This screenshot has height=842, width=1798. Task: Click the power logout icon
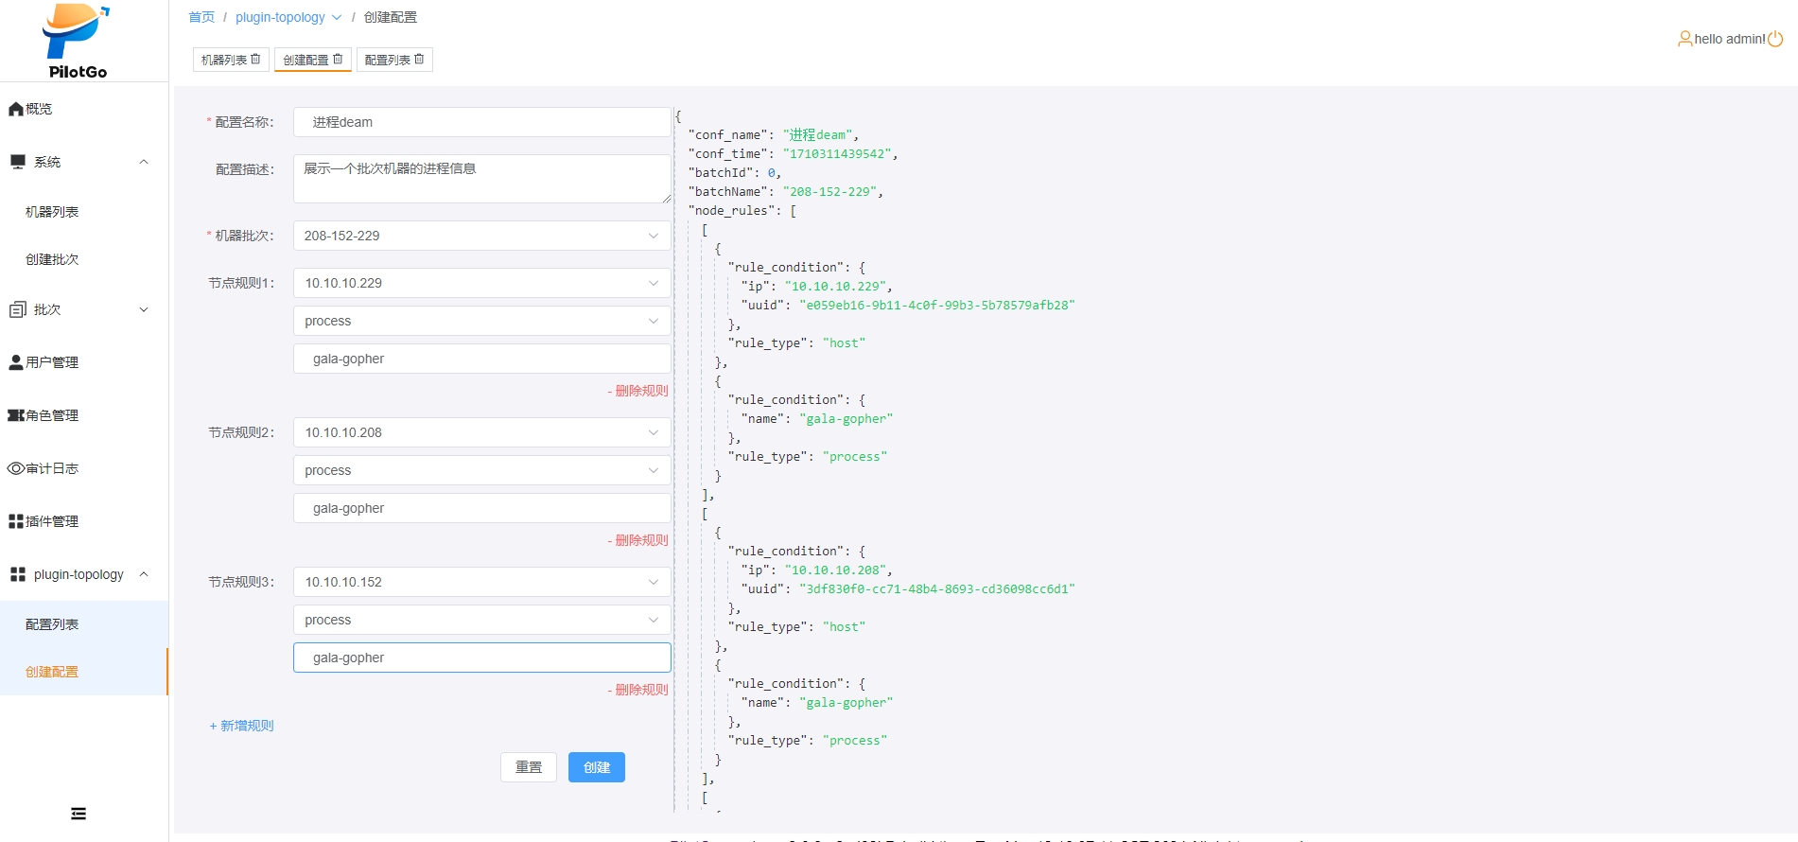coord(1775,39)
